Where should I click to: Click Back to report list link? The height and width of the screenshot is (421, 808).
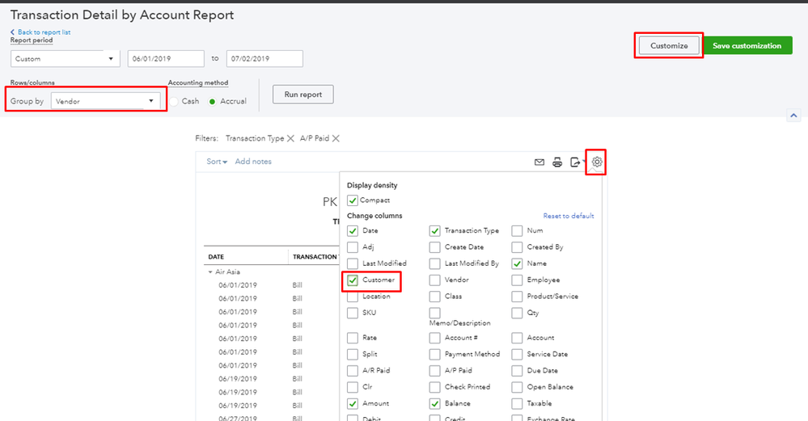39,32
